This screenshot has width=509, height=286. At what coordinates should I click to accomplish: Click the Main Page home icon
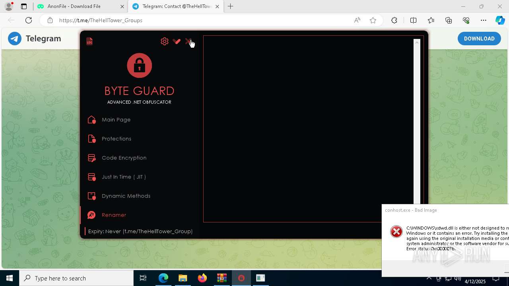92,120
